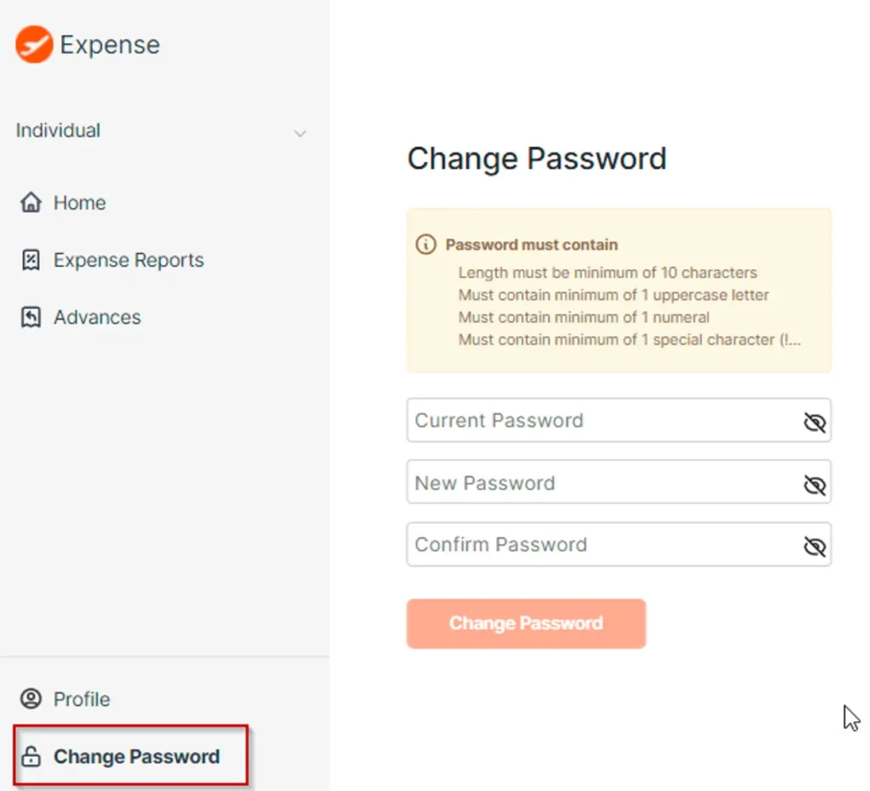Click the Home house icon
The image size is (870, 791).
point(31,202)
